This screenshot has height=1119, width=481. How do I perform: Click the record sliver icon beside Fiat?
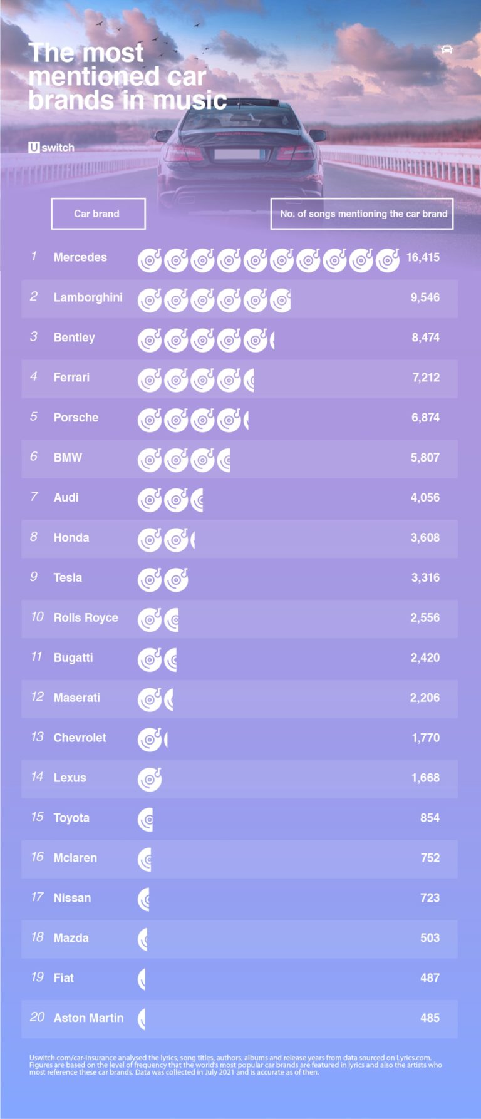click(x=142, y=978)
